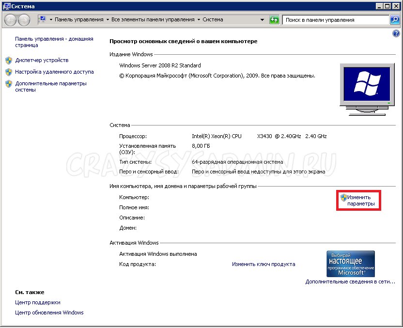
Task: Click the System window title bar icon
Action: (5, 6)
